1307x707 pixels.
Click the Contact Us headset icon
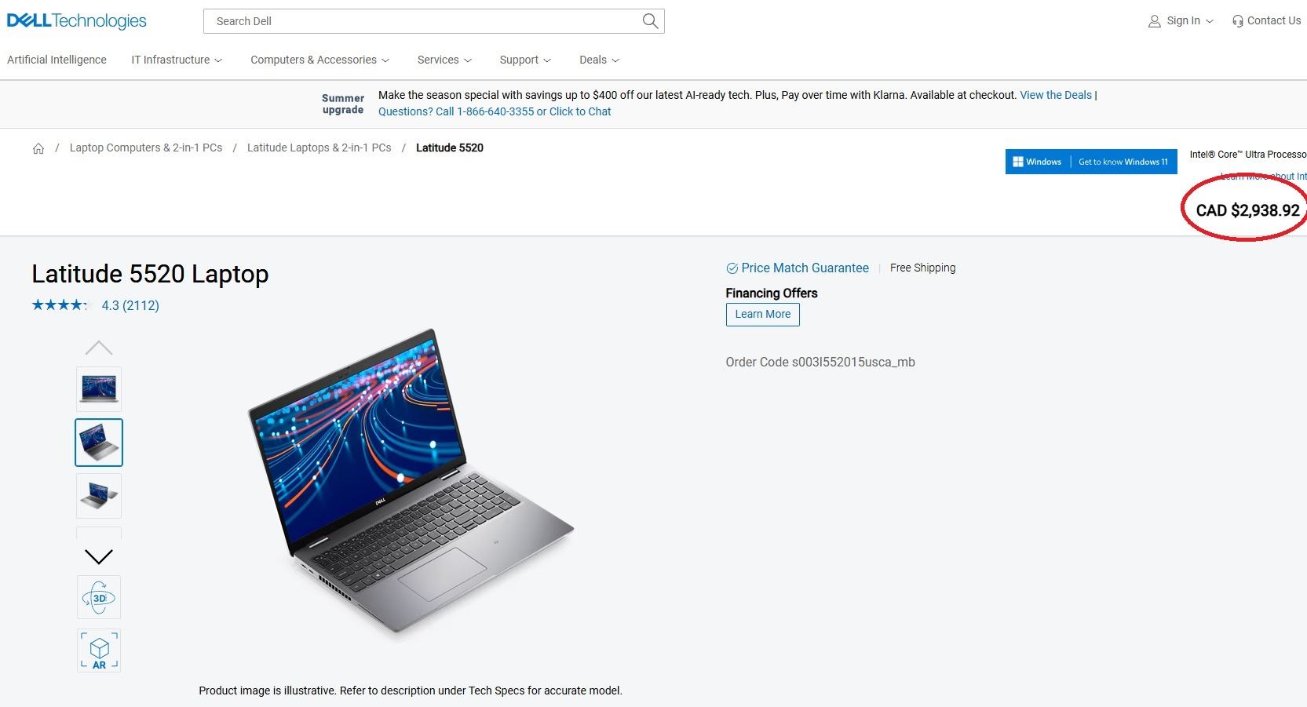[x=1237, y=21]
